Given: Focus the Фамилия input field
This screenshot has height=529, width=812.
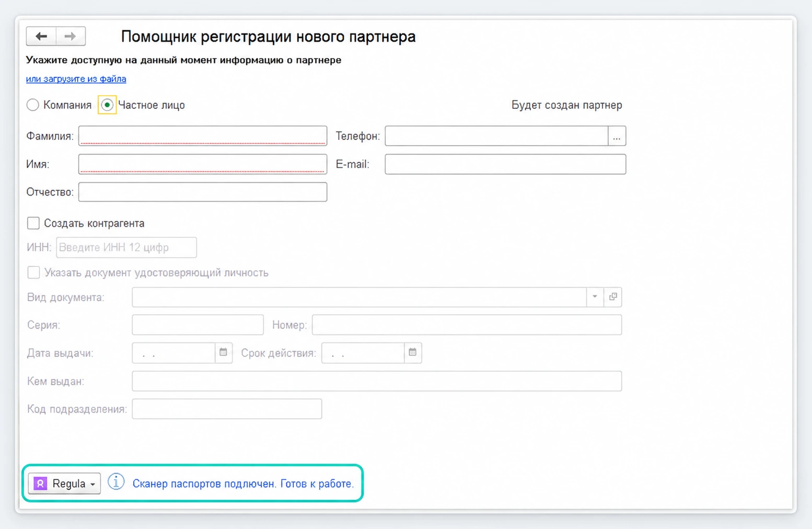Looking at the screenshot, I should 203,136.
